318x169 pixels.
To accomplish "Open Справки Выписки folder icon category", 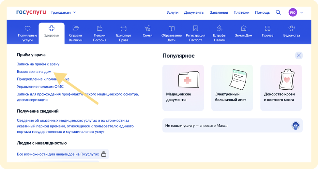I will pyautogui.click(x=75, y=33).
